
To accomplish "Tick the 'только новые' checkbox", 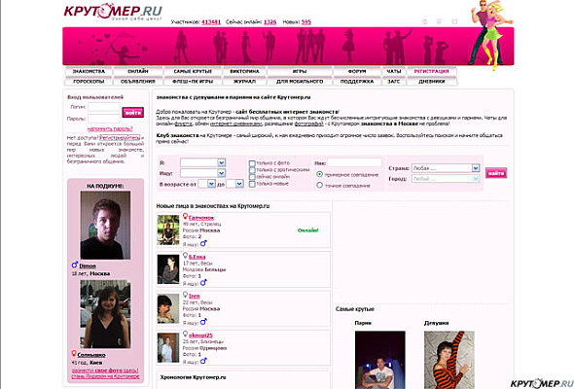I will click(252, 184).
